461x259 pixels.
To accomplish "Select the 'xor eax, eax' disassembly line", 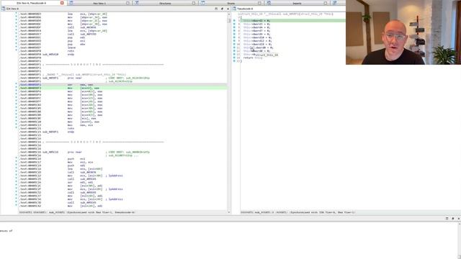I will (123, 85).
